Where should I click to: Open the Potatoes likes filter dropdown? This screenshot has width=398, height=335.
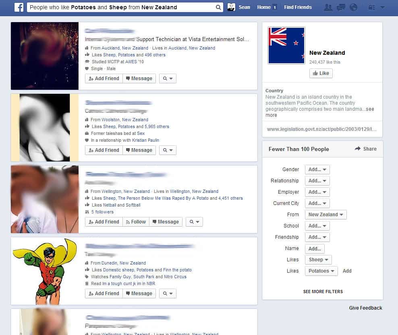pyautogui.click(x=321, y=271)
